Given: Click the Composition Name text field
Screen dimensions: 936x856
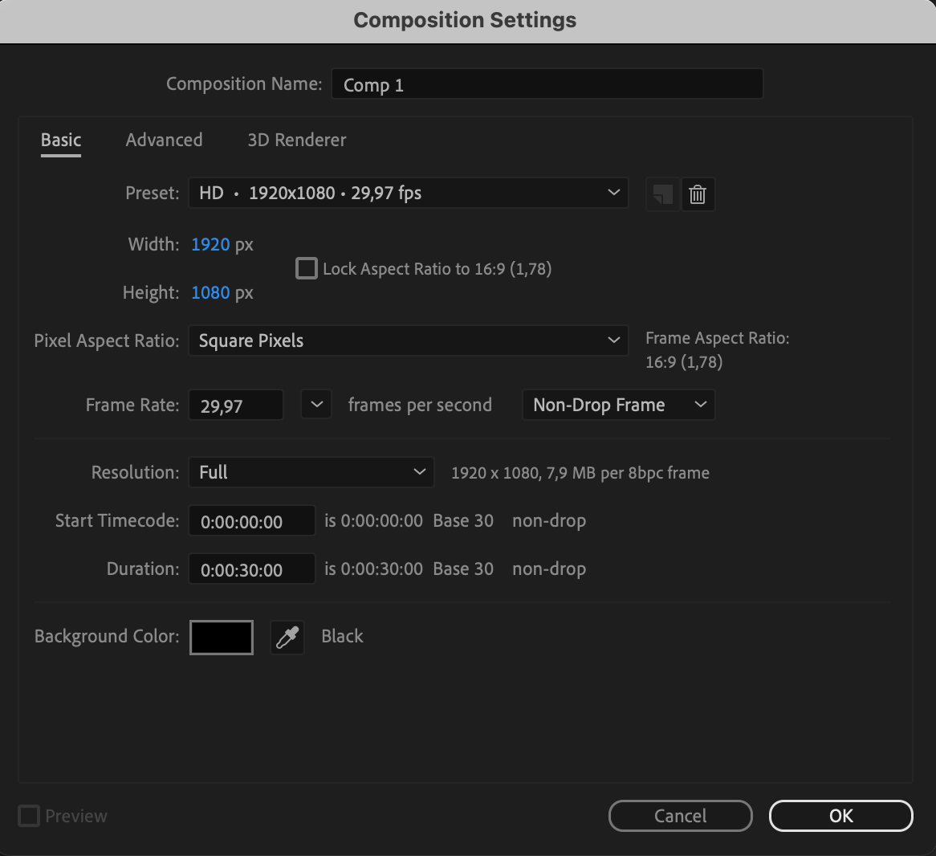Looking at the screenshot, I should click(547, 84).
